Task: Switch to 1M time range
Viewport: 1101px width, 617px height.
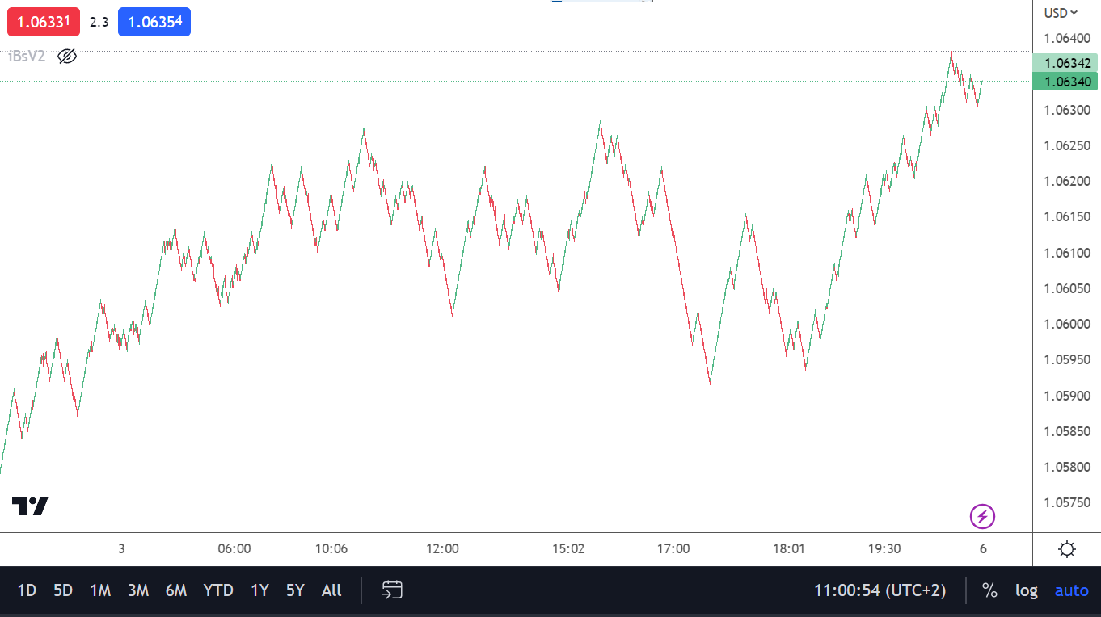Action: click(100, 590)
